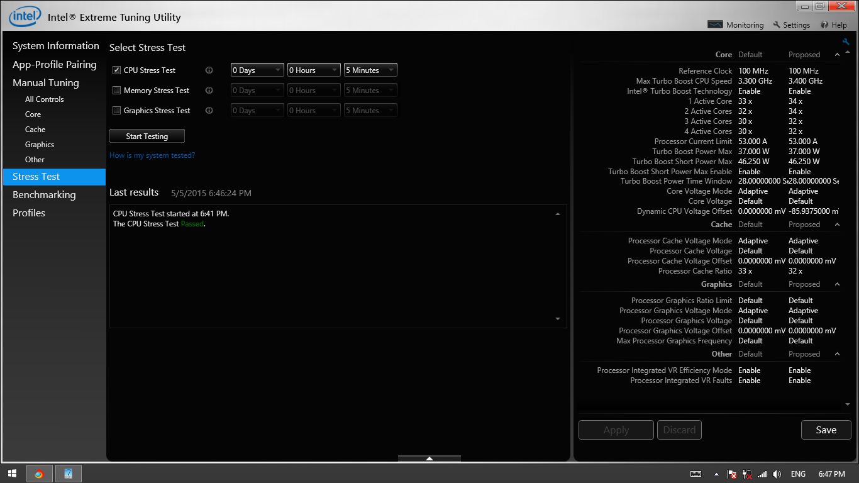
Task: Click the ENG input language indicator
Action: (x=798, y=474)
